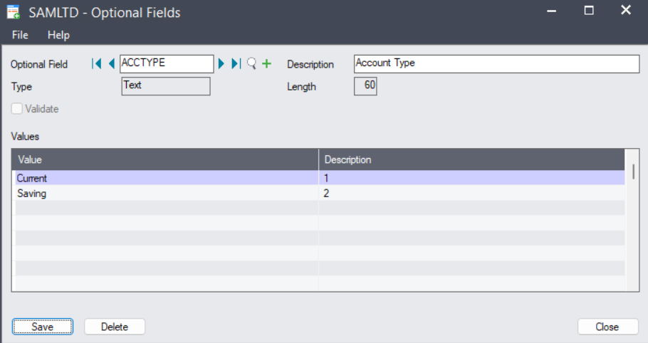Jump to the first optional field record

[x=96, y=64]
